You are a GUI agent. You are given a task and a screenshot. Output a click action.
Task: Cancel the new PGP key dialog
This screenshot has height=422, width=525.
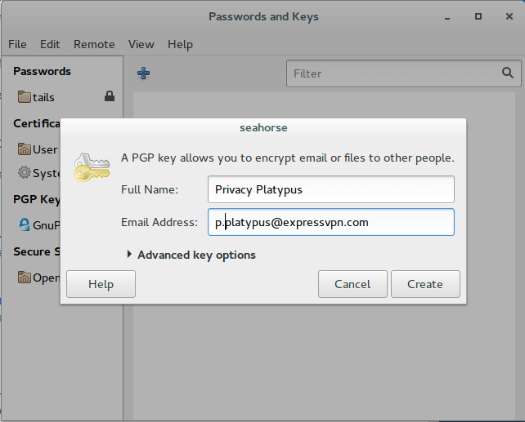(x=352, y=284)
